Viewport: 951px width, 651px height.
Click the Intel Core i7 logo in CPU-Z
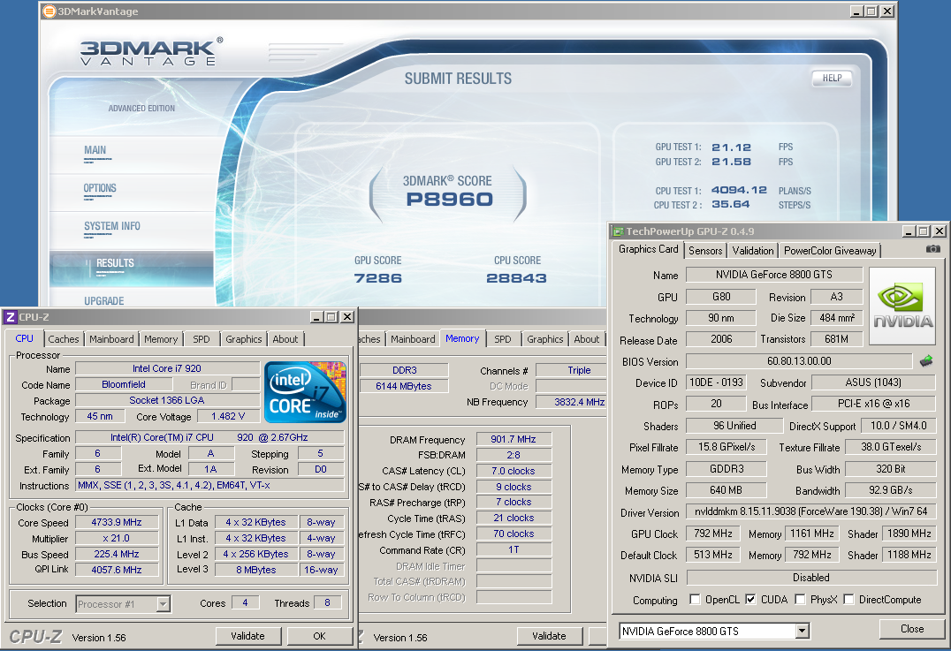(x=306, y=391)
